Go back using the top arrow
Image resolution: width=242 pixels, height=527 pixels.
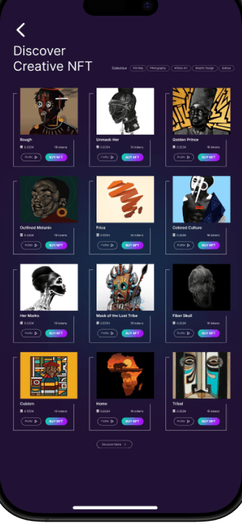(x=21, y=30)
